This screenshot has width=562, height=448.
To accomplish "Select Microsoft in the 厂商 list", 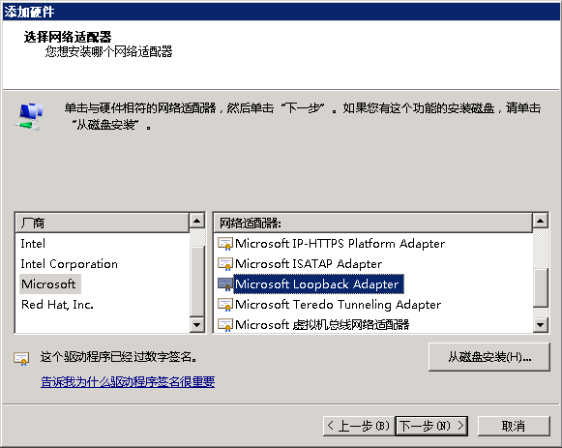I will click(48, 284).
